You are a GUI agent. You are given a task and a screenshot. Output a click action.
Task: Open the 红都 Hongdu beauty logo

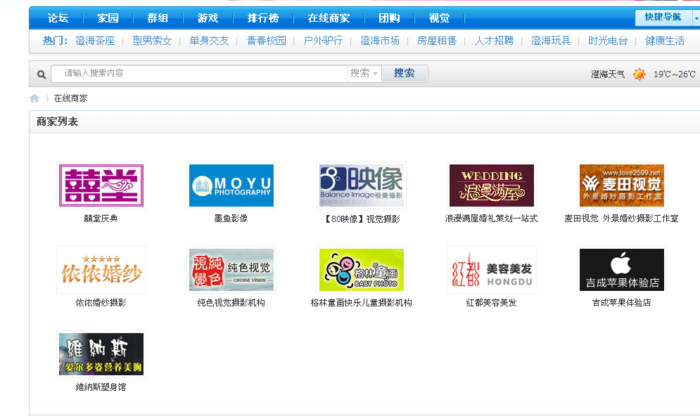point(492,270)
